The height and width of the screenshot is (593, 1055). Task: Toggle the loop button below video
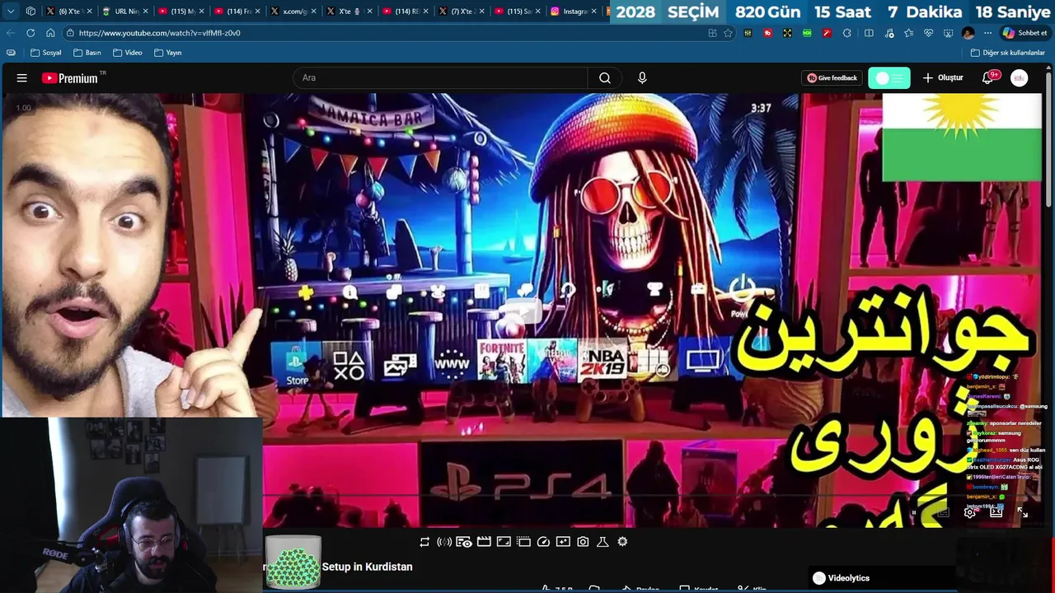click(x=424, y=542)
